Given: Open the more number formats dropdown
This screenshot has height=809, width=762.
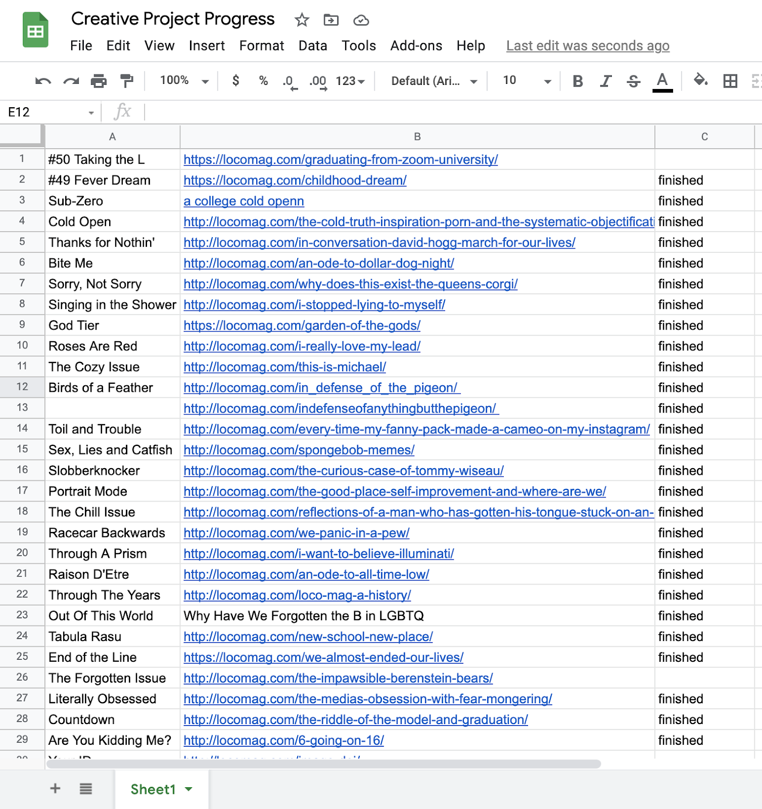Looking at the screenshot, I should [x=350, y=81].
